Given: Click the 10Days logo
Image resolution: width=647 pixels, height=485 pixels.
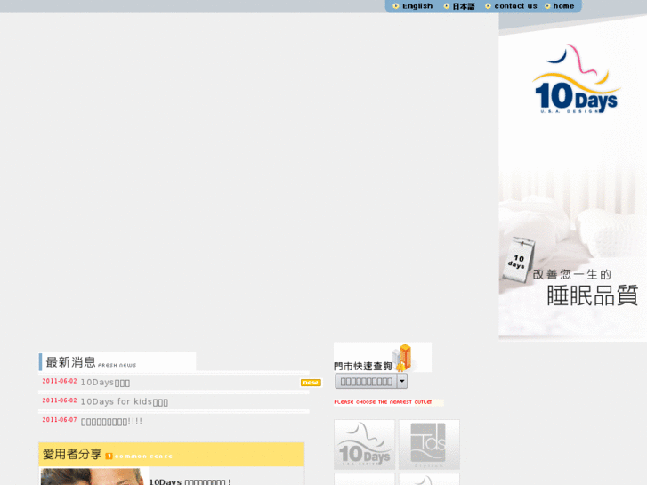Looking at the screenshot, I should coord(576,79).
